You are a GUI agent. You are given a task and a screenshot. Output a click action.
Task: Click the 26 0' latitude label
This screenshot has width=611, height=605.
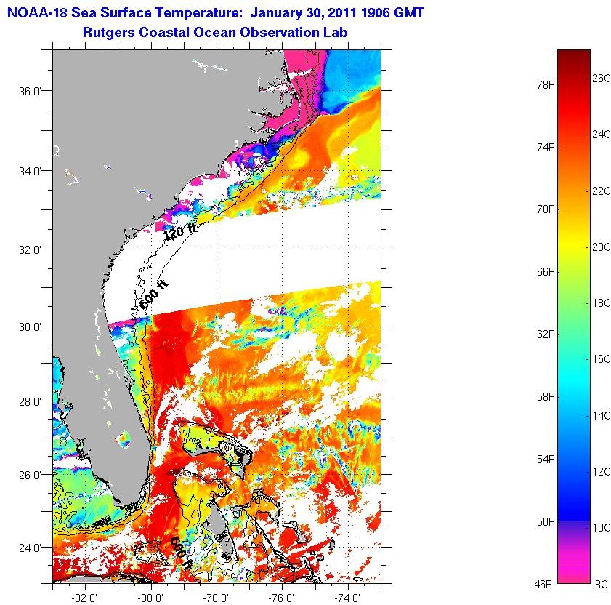(30, 475)
